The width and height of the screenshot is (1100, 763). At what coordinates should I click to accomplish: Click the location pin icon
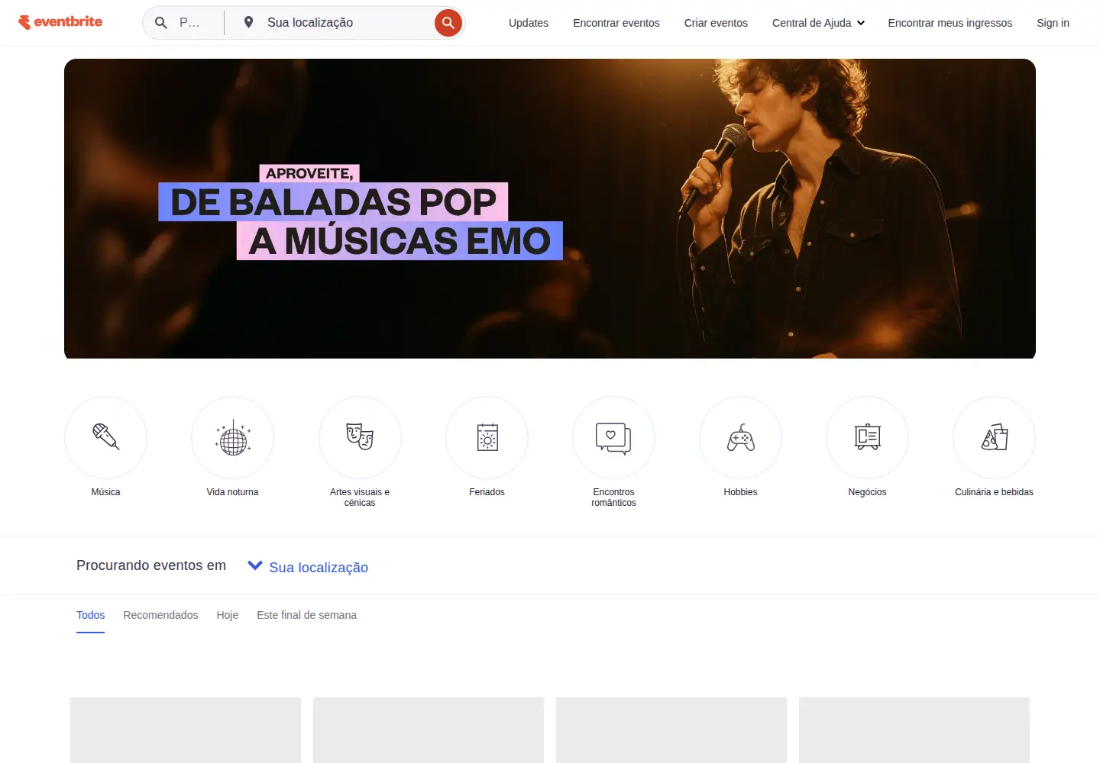(x=248, y=23)
